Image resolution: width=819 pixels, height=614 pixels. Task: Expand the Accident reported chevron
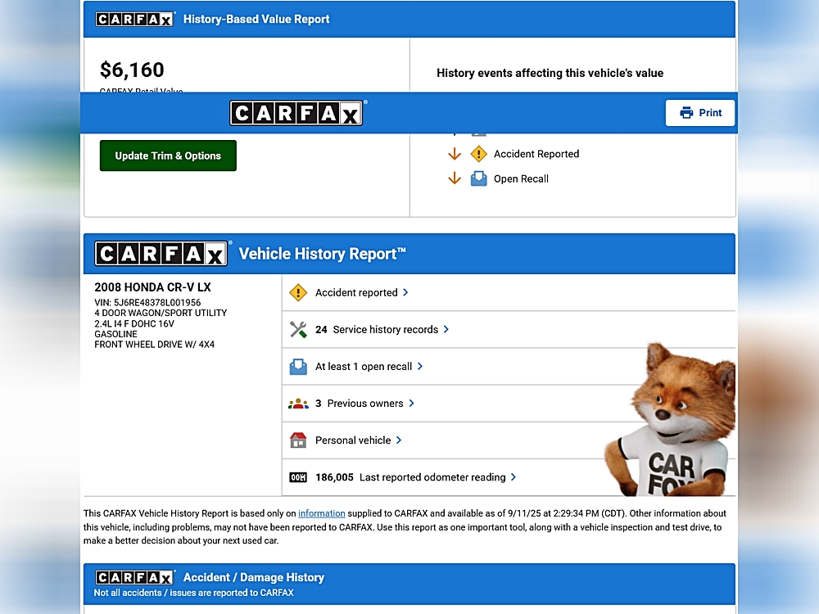coord(406,292)
